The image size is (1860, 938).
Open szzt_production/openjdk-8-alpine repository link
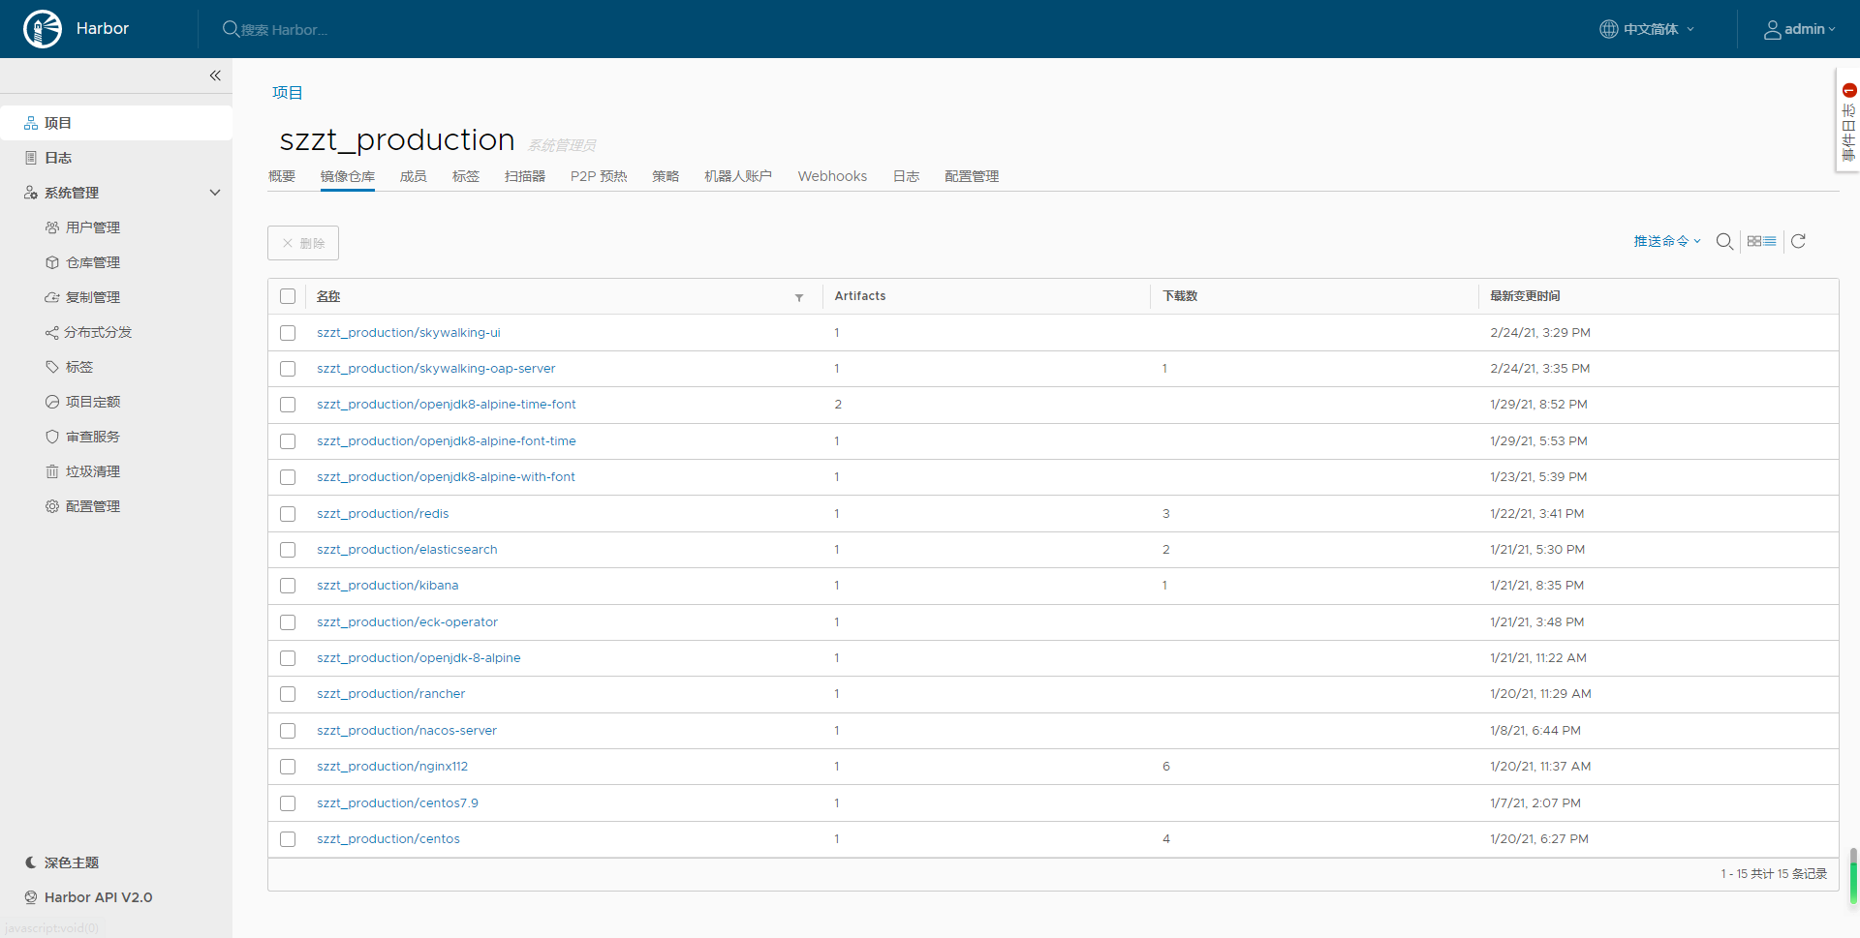point(418,658)
